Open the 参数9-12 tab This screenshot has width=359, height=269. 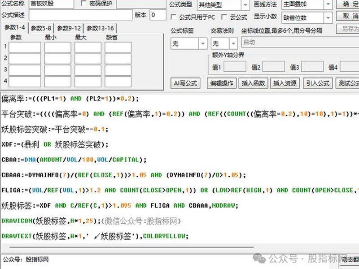click(x=69, y=28)
